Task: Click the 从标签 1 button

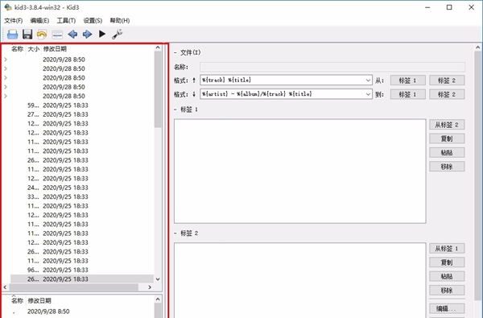Action: 447,248
